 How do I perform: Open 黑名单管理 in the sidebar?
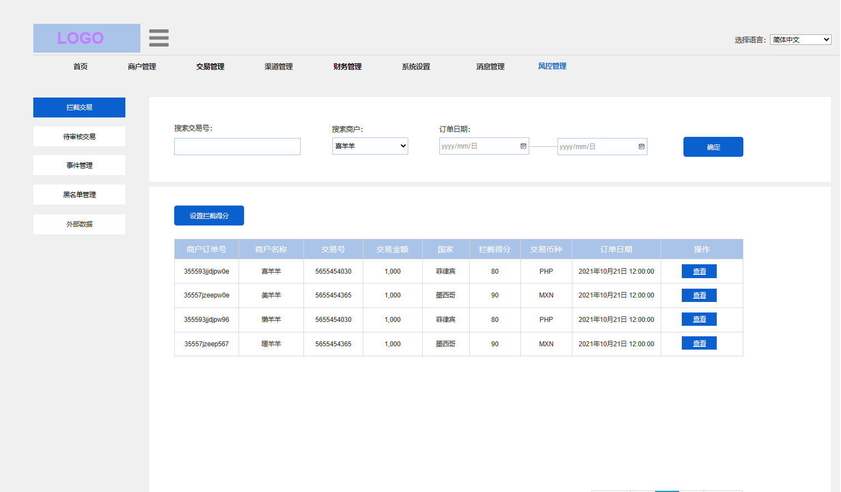pyautogui.click(x=79, y=194)
